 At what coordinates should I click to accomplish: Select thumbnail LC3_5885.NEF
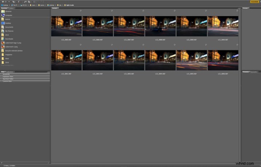pos(66,26)
